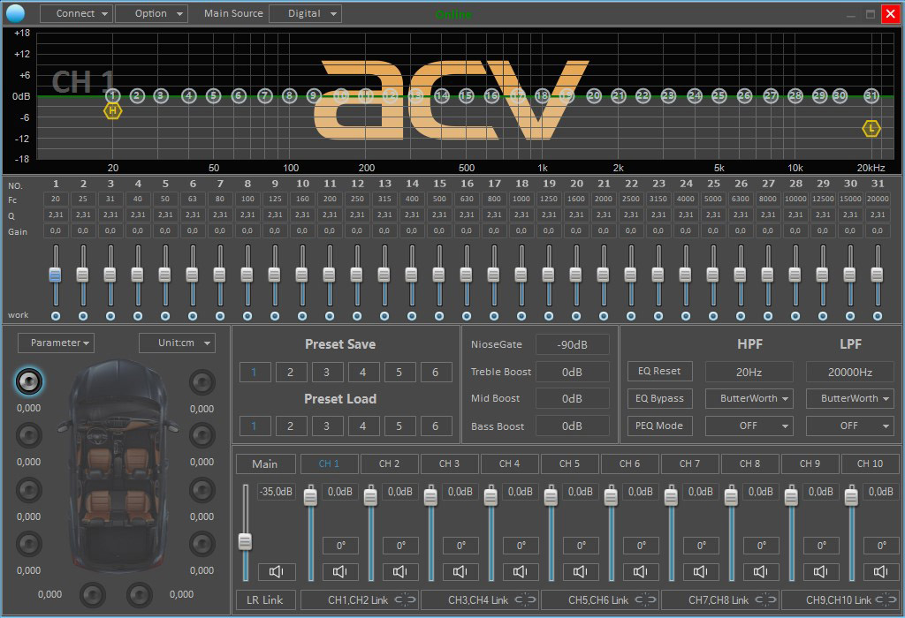Open the Option dropdown
The image size is (905, 618).
tap(152, 13)
